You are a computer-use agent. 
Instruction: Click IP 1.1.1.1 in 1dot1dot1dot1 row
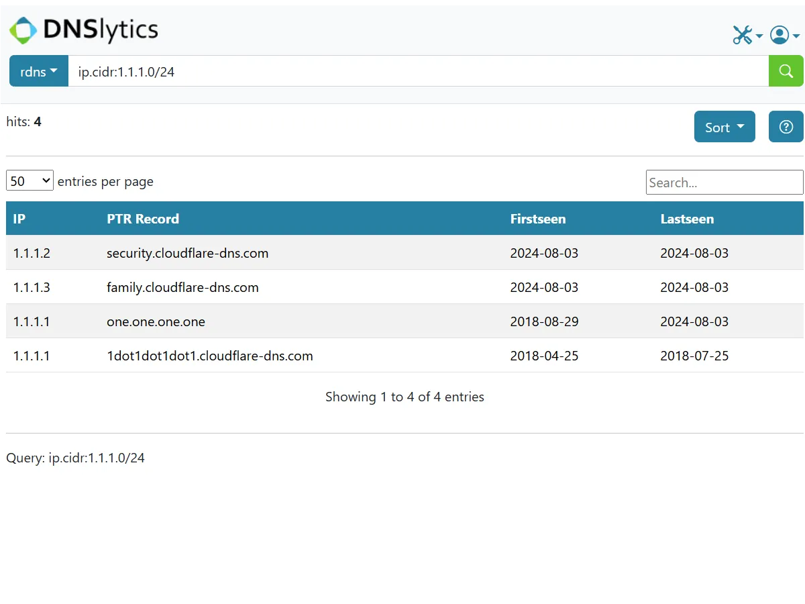(32, 356)
